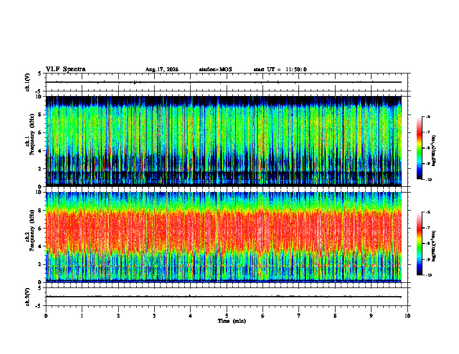This screenshot has height=354, width=459.
Task: Click the ch.1(V) axis "5" tick label
Action: pos(39,74)
